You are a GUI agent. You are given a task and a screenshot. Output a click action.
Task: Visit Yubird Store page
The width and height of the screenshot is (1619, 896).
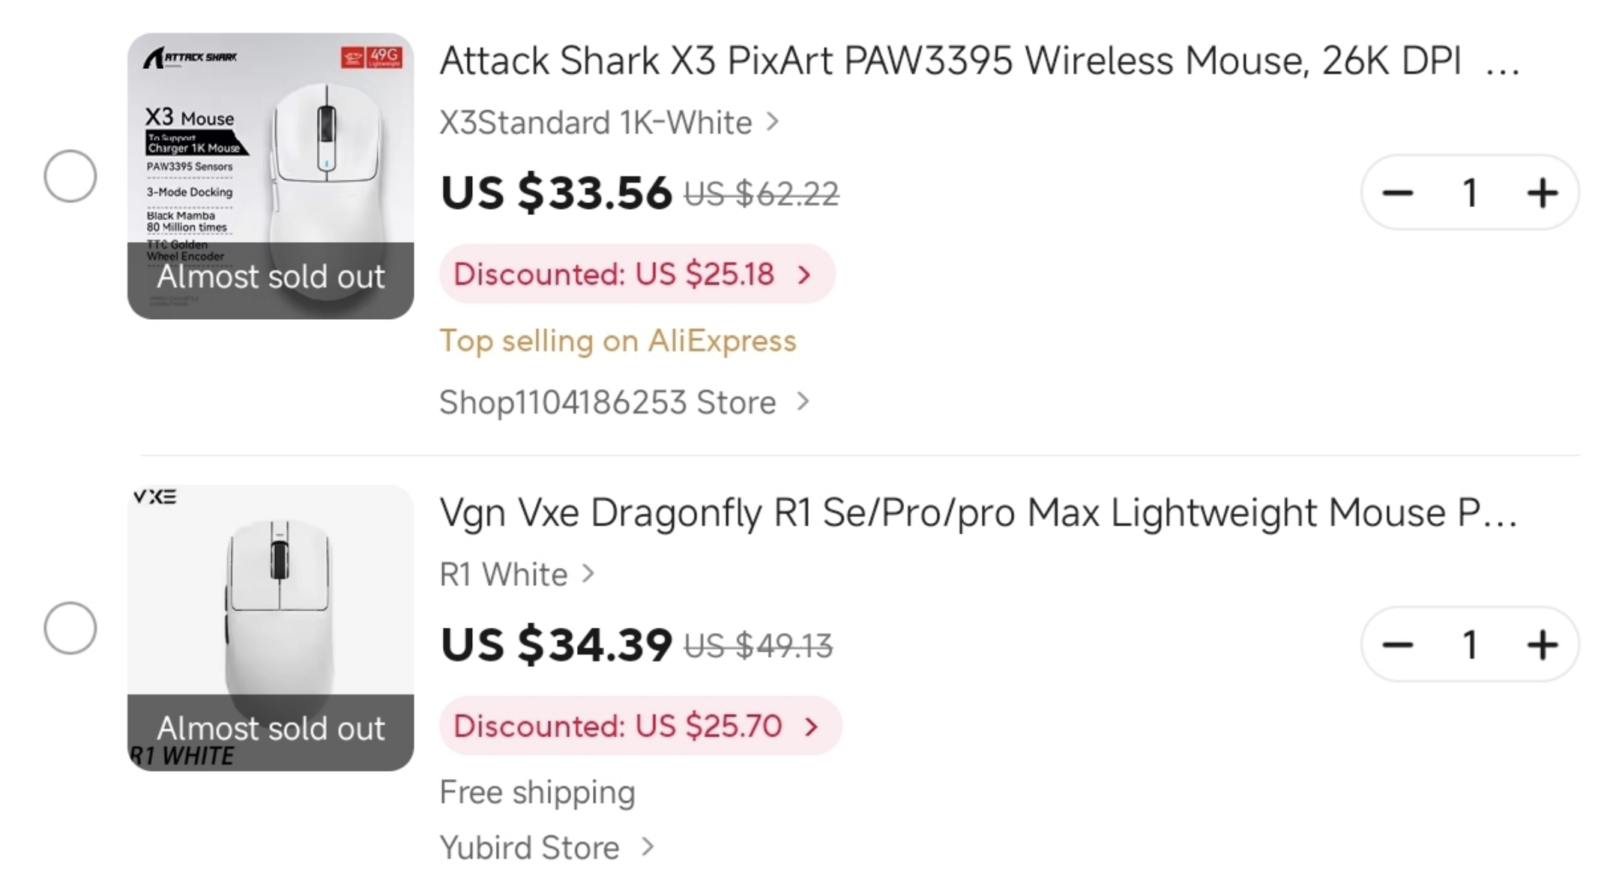pyautogui.click(x=546, y=847)
